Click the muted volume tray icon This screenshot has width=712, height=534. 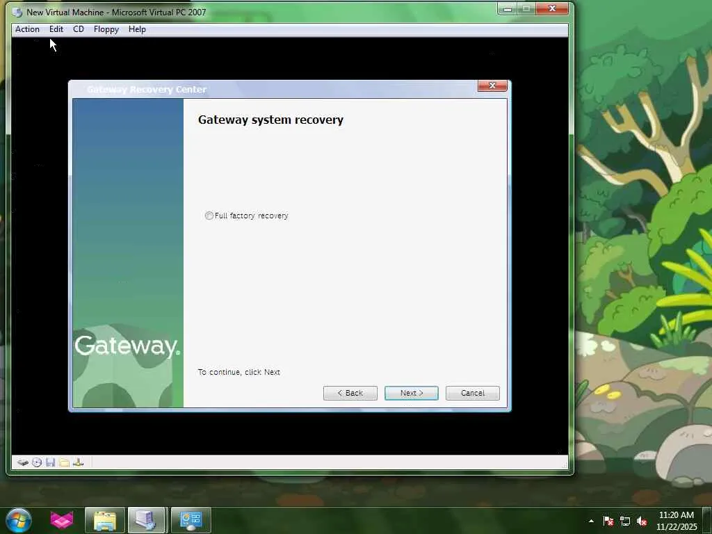(642, 521)
